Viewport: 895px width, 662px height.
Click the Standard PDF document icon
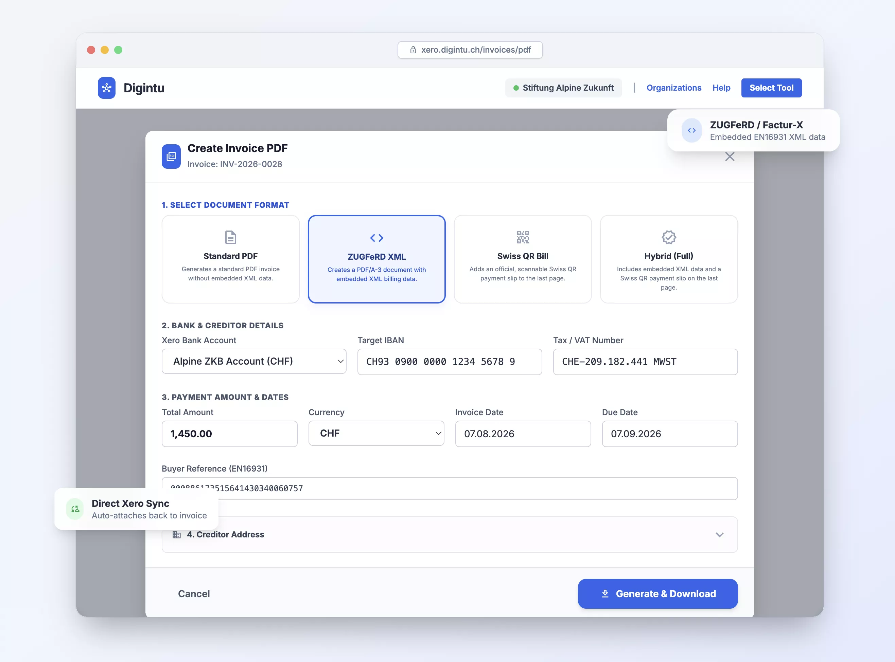pyautogui.click(x=231, y=237)
